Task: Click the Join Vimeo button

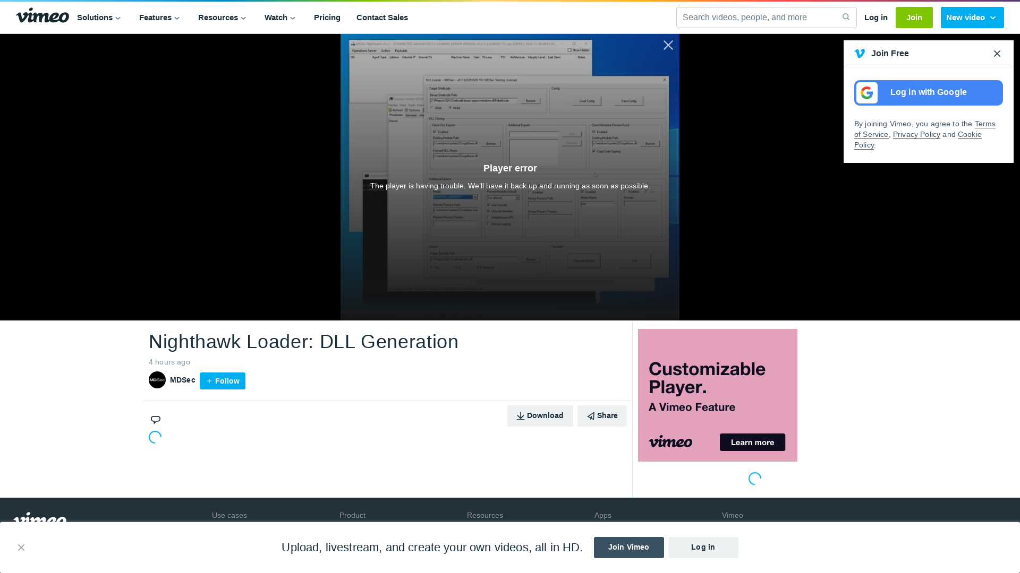Action: pos(628,547)
